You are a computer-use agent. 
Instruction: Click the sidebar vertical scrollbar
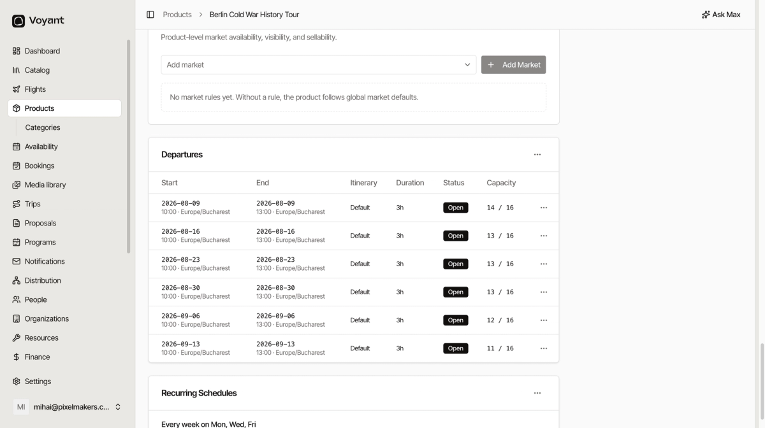[129, 146]
